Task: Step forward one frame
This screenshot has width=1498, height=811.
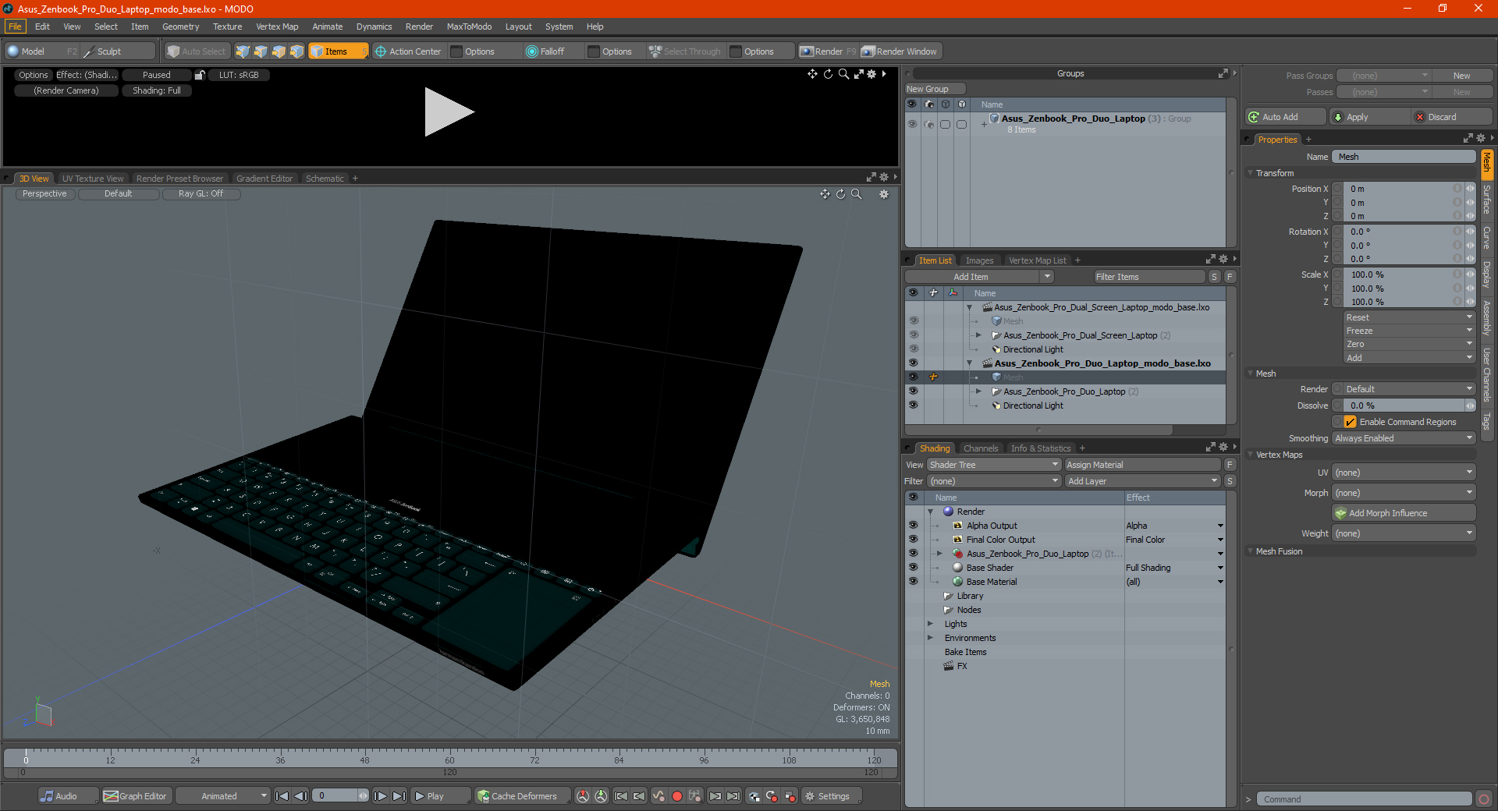Action: (x=380, y=796)
